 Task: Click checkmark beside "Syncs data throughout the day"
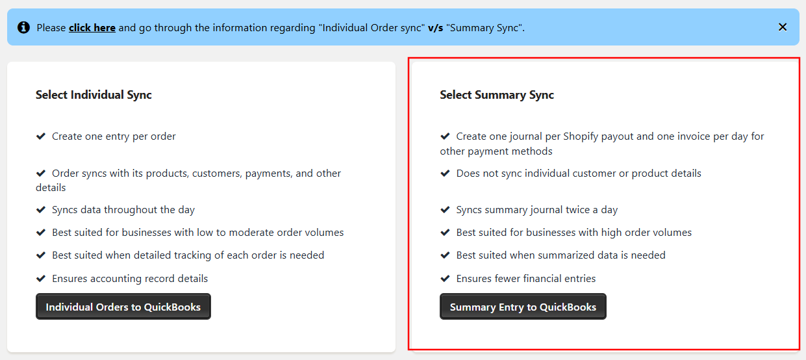pos(41,210)
